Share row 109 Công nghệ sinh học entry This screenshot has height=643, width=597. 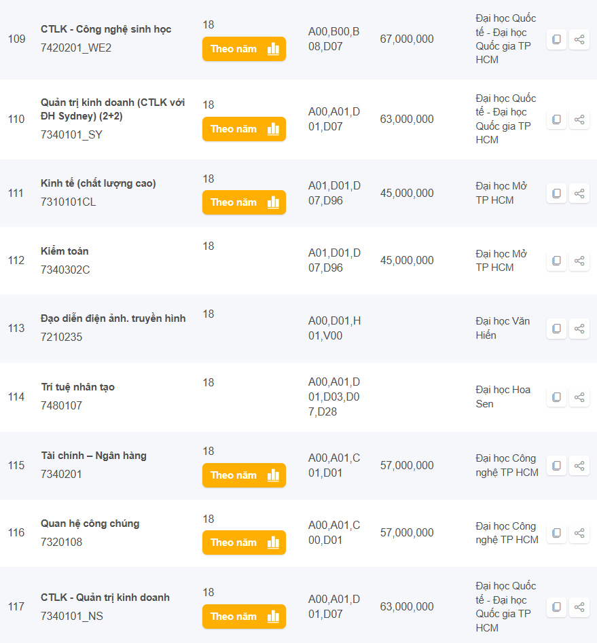point(579,39)
